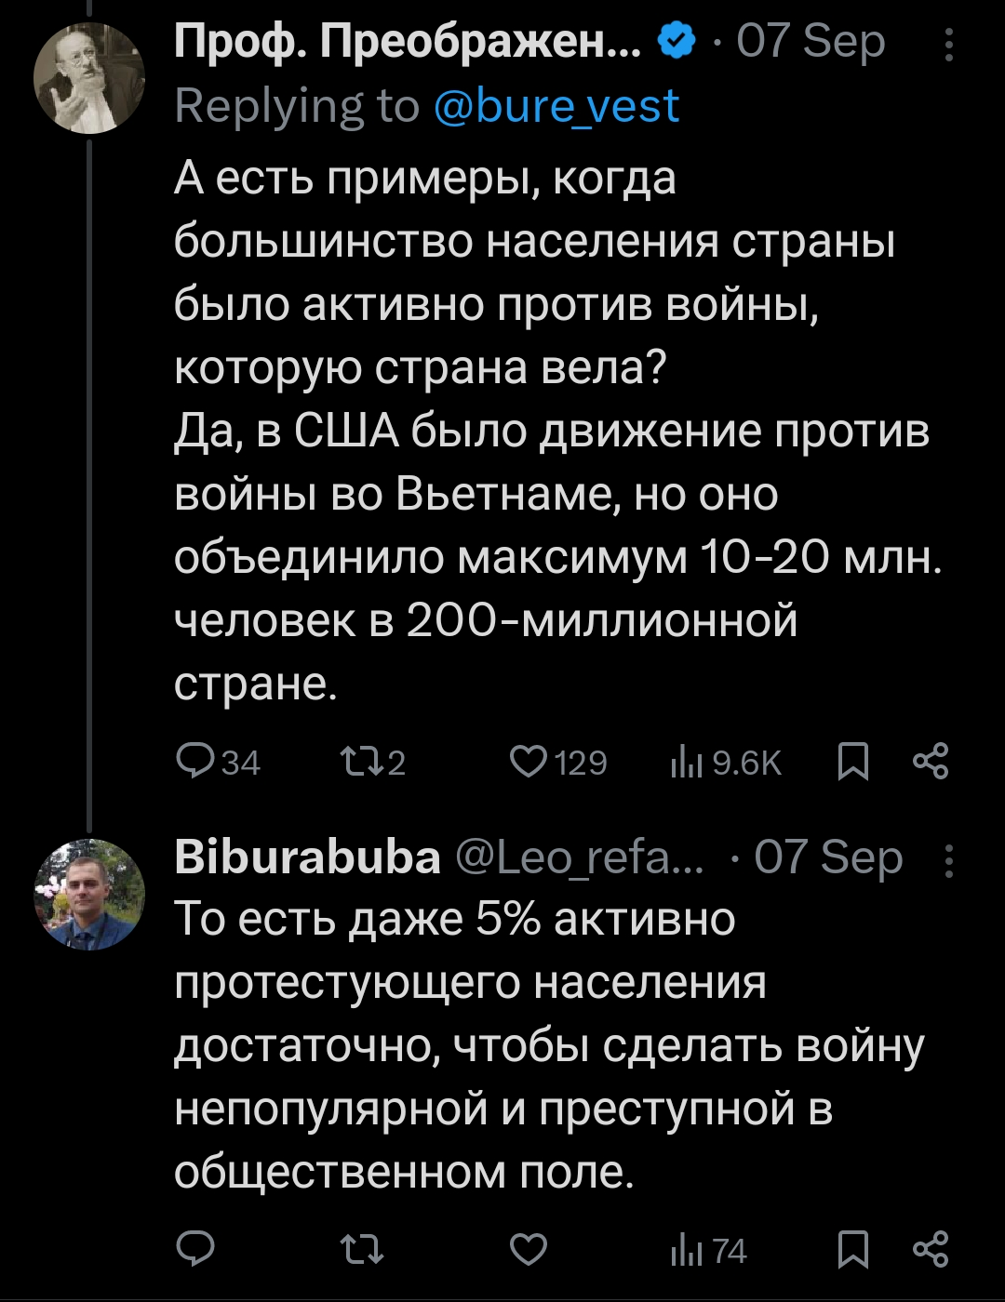Bookmark Проф. Преображенский's tweet

click(x=852, y=763)
